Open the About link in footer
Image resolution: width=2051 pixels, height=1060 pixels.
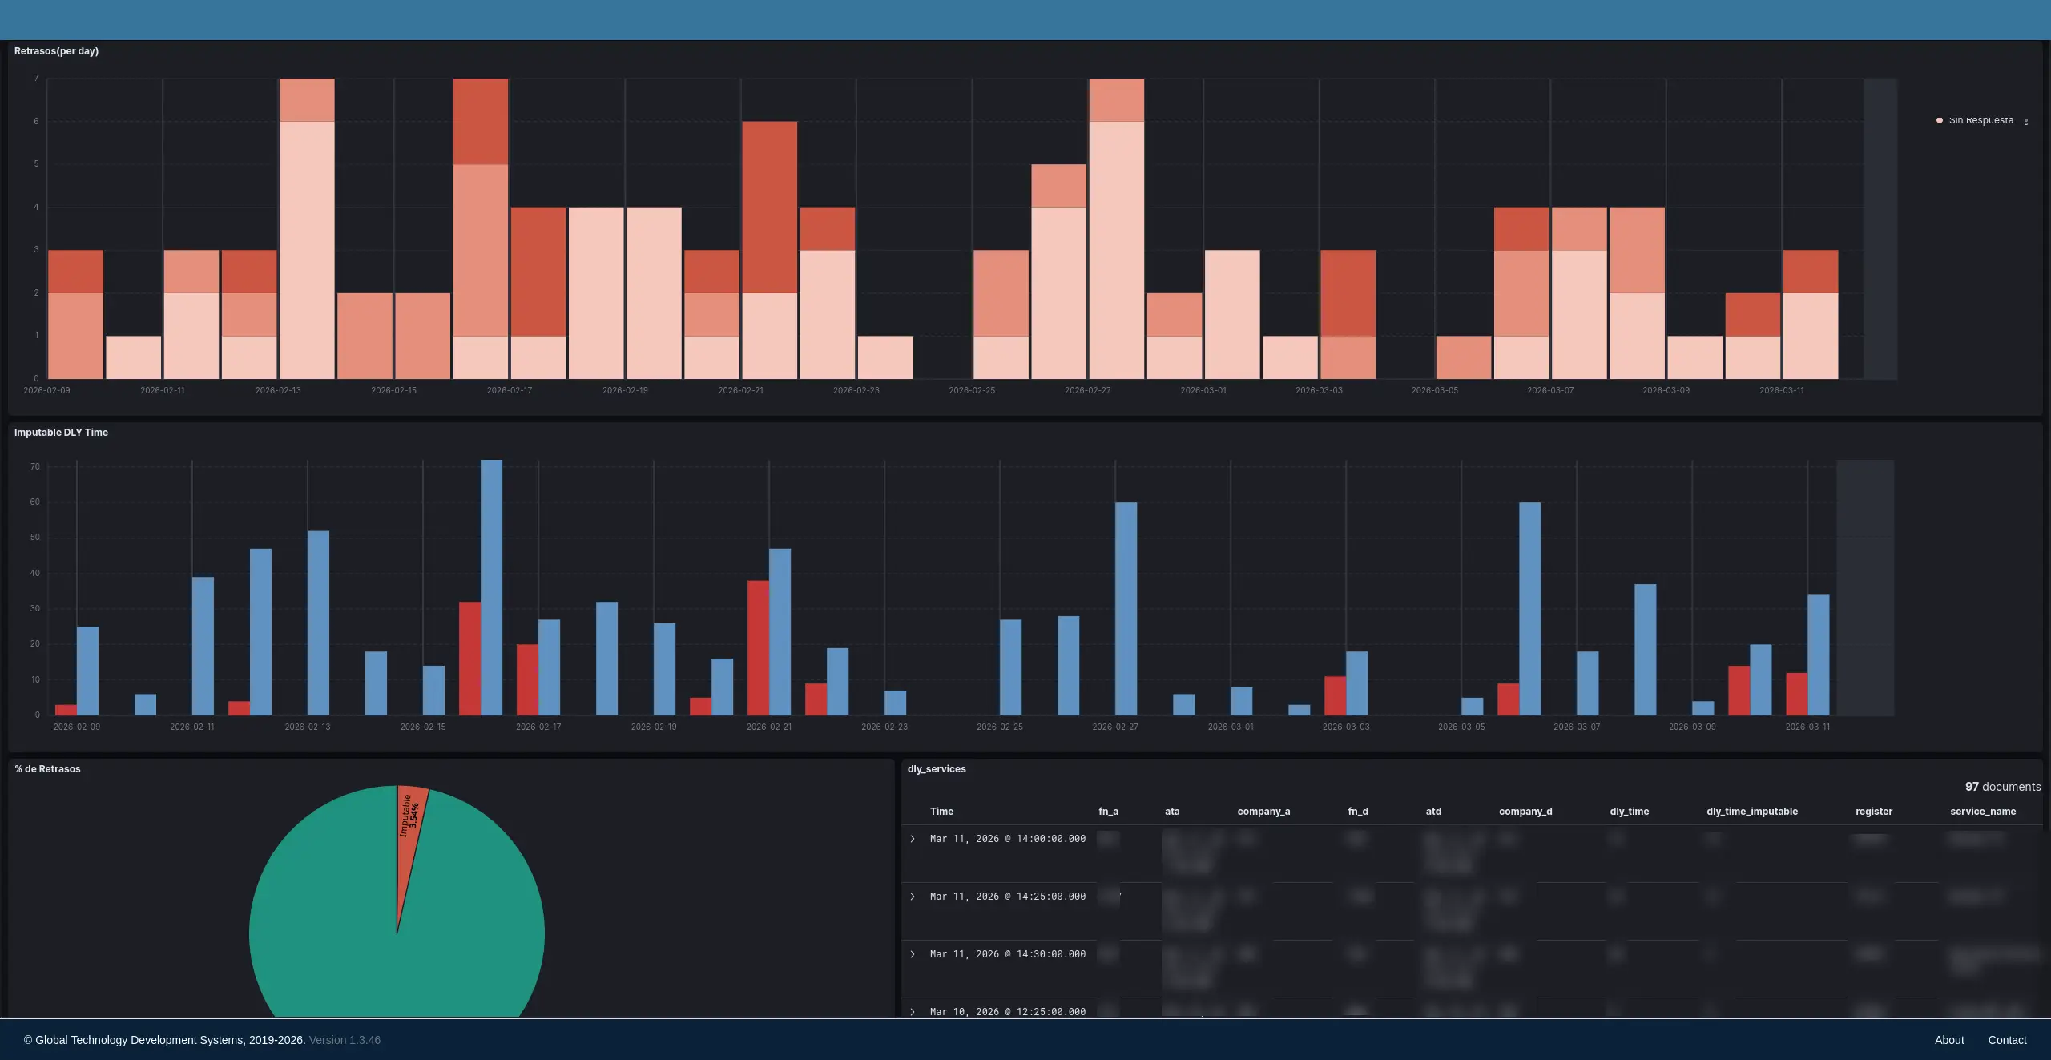click(x=1948, y=1040)
